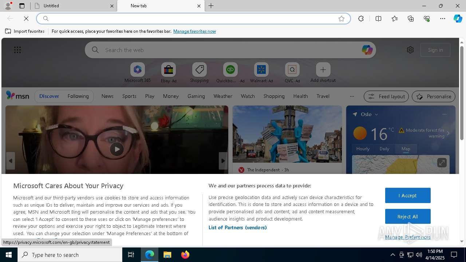The height and width of the screenshot is (262, 466).
Task: Open Browser essentials heart icon
Action: (x=427, y=19)
